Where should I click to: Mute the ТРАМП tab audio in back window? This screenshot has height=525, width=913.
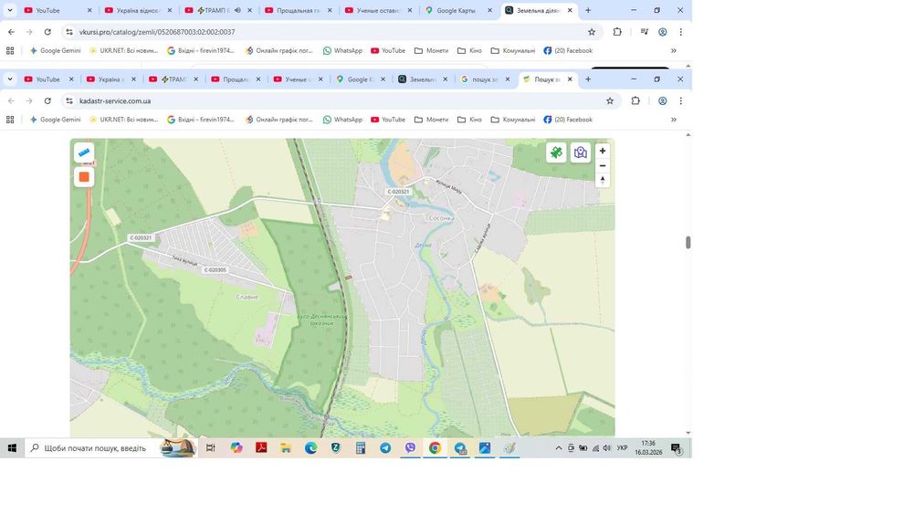point(237,10)
